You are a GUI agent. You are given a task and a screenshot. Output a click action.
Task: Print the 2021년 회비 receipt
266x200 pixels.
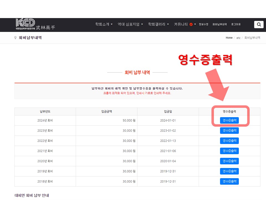(229, 151)
